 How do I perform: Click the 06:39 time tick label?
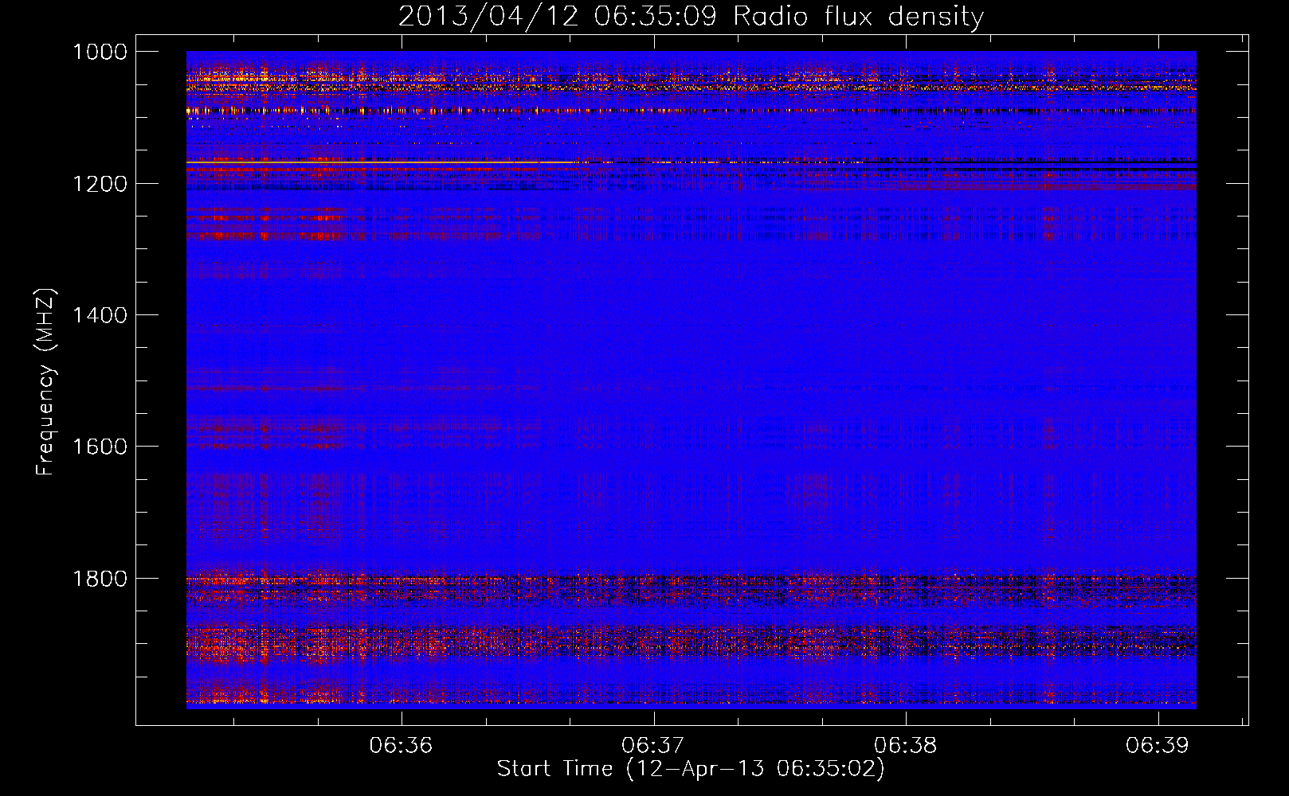[1157, 746]
